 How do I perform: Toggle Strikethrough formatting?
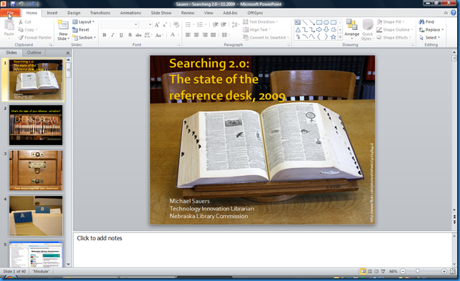click(x=138, y=35)
